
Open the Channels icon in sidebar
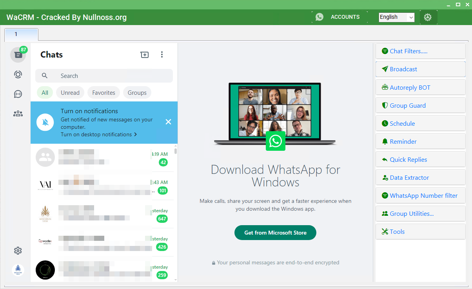pyautogui.click(x=18, y=94)
